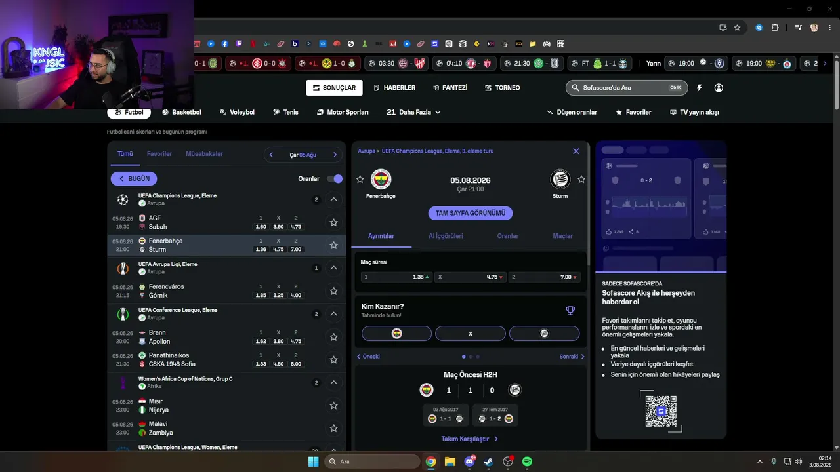Image resolution: width=840 pixels, height=472 pixels.
Task: Favorite the Panathinaikos vs CSKA 1948 Sofia match
Action: (333, 360)
